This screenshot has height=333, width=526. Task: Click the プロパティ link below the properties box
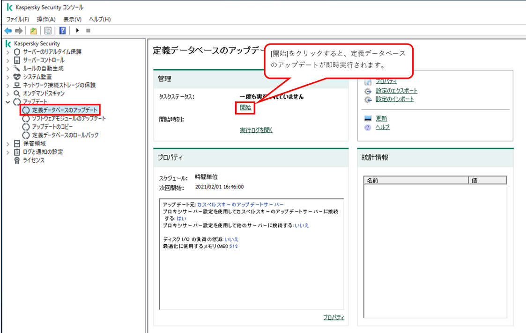click(x=334, y=317)
